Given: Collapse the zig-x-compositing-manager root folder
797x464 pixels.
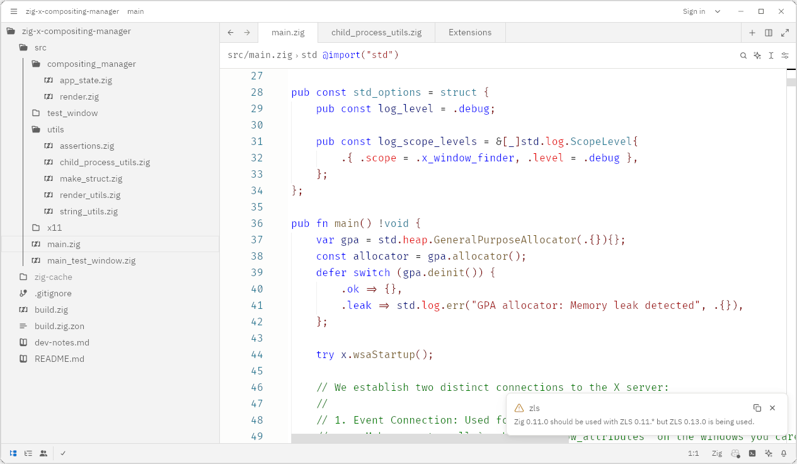Looking at the screenshot, I should [110, 31].
